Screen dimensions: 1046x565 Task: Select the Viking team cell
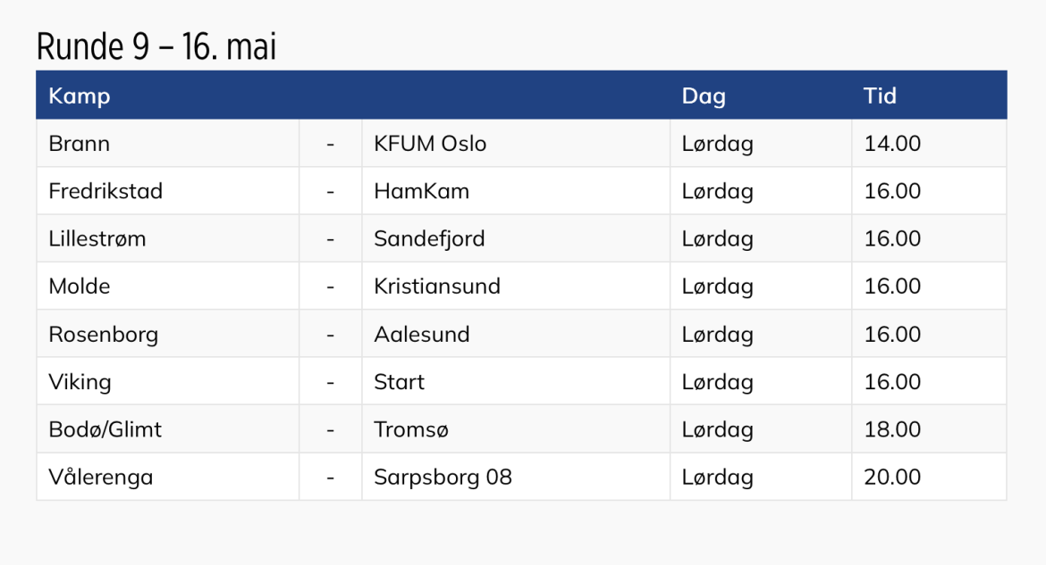pyautogui.click(x=80, y=382)
